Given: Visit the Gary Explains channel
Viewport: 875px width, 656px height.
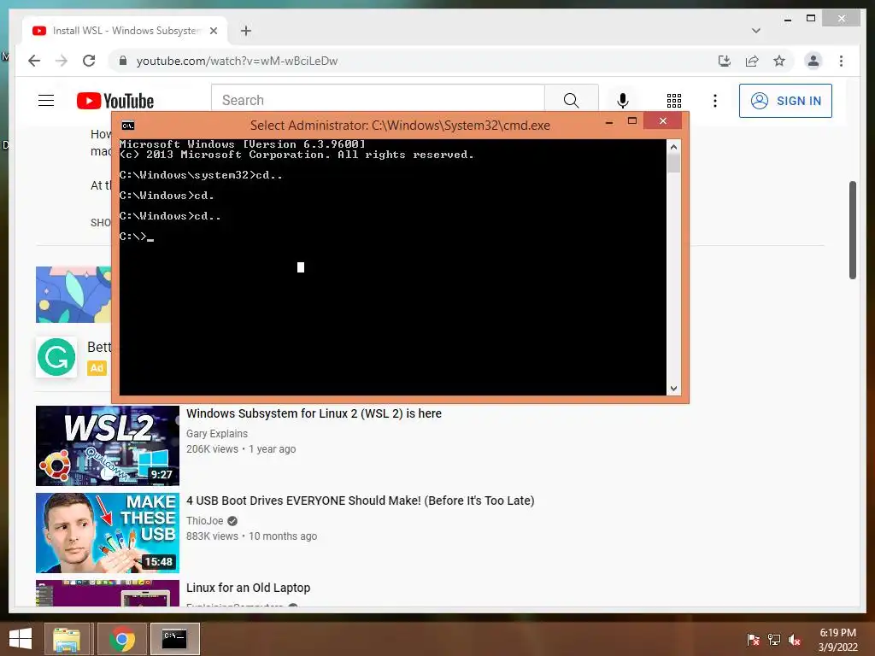Looking at the screenshot, I should pyautogui.click(x=216, y=433).
